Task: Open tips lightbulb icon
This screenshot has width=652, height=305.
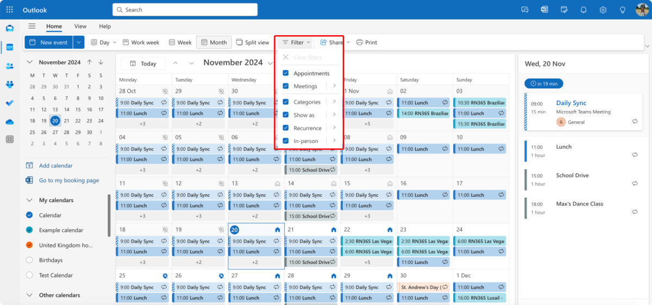Action: click(623, 10)
